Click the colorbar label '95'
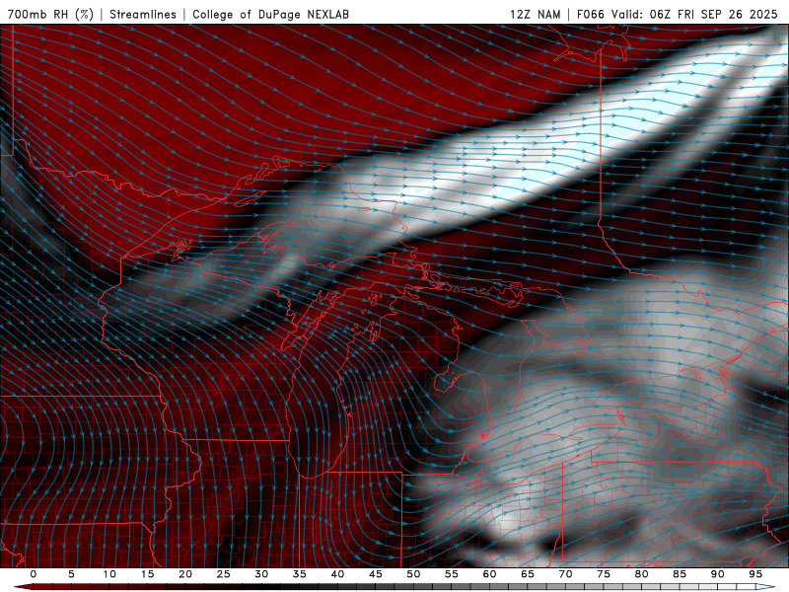The height and width of the screenshot is (592, 789). 755,574
